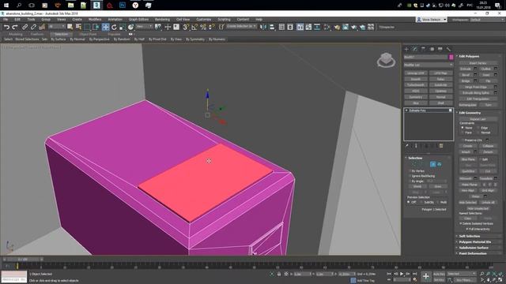Enable By Vertex checkbox
The image size is (506, 284).
pos(410,171)
